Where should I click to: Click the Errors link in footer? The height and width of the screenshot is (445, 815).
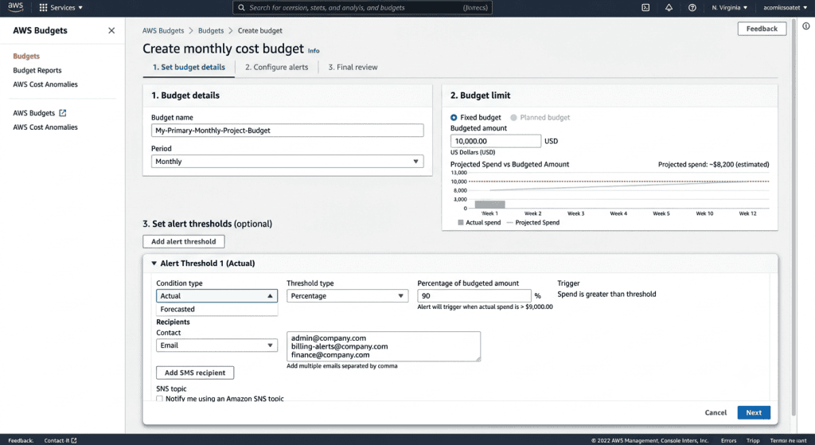coord(729,440)
